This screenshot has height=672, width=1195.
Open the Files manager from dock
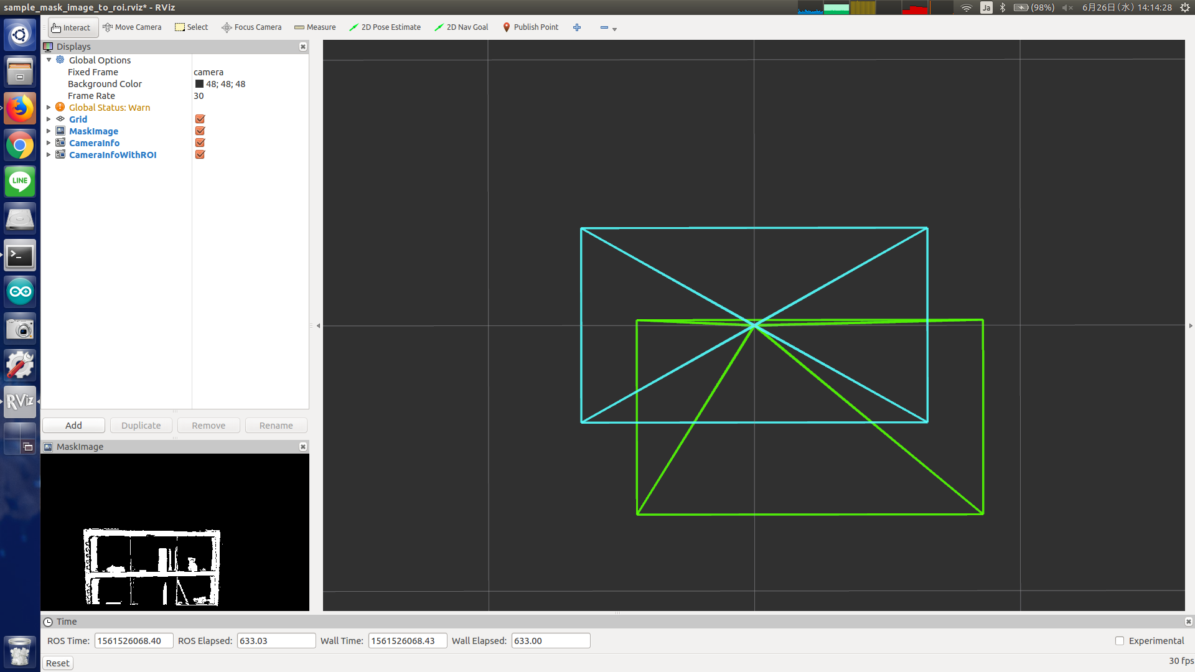click(20, 72)
